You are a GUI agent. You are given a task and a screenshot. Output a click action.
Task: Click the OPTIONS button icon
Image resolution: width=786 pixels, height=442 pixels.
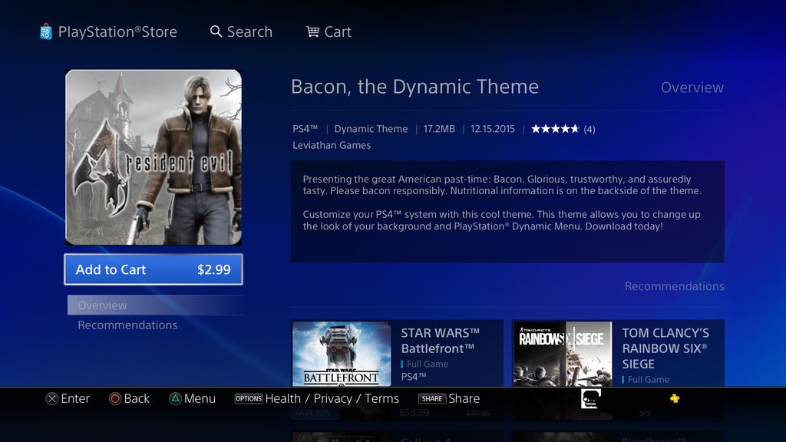249,398
